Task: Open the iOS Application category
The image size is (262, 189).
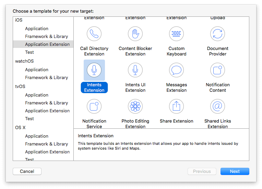Action: coord(37,29)
